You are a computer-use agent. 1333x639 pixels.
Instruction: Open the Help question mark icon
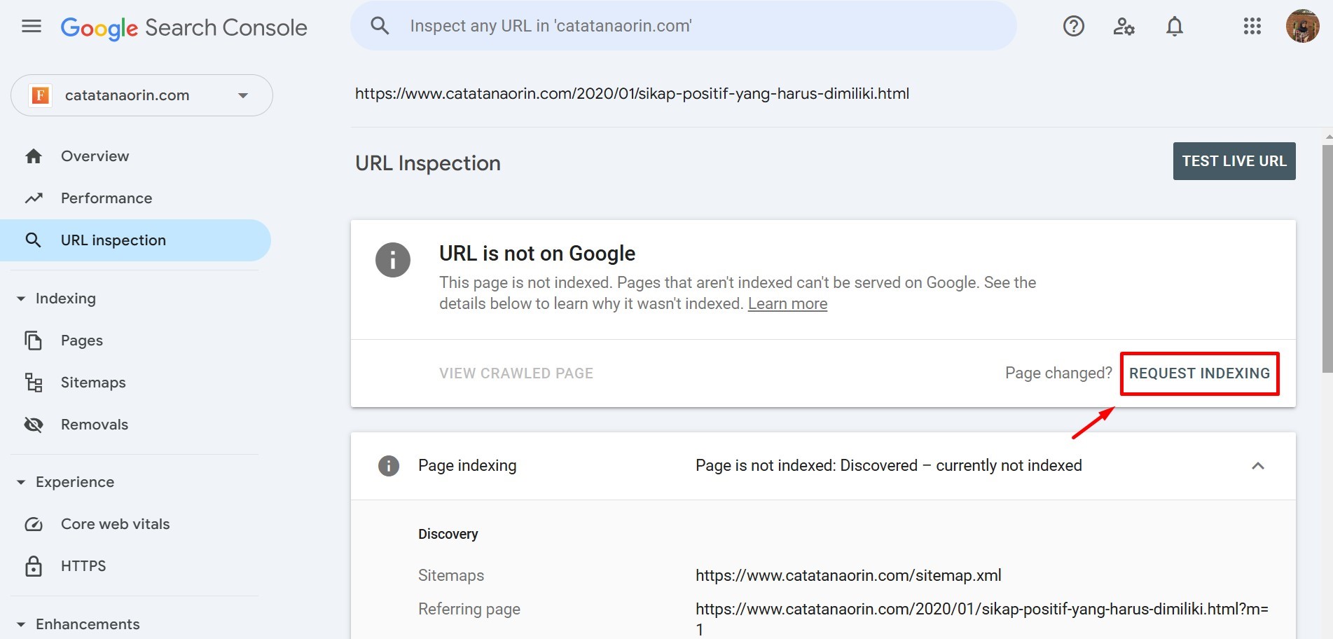pos(1073,27)
